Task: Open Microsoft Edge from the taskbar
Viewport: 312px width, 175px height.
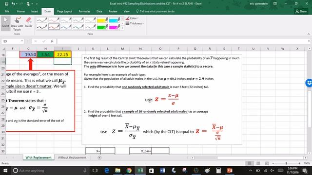Action: [x=107, y=171]
